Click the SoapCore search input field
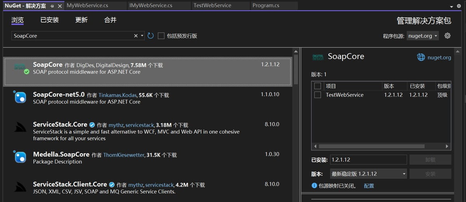The height and width of the screenshot is (202, 466). click(x=72, y=36)
